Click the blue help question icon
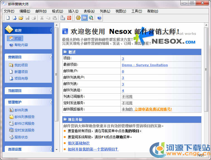The height and width of the screenshot is (160, 211). click(99, 18)
